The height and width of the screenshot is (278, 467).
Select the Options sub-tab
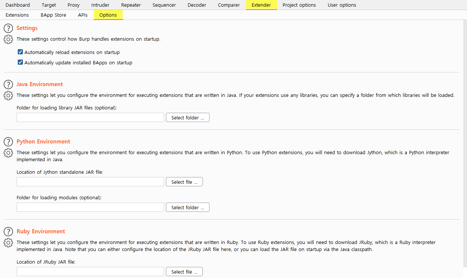tap(108, 15)
